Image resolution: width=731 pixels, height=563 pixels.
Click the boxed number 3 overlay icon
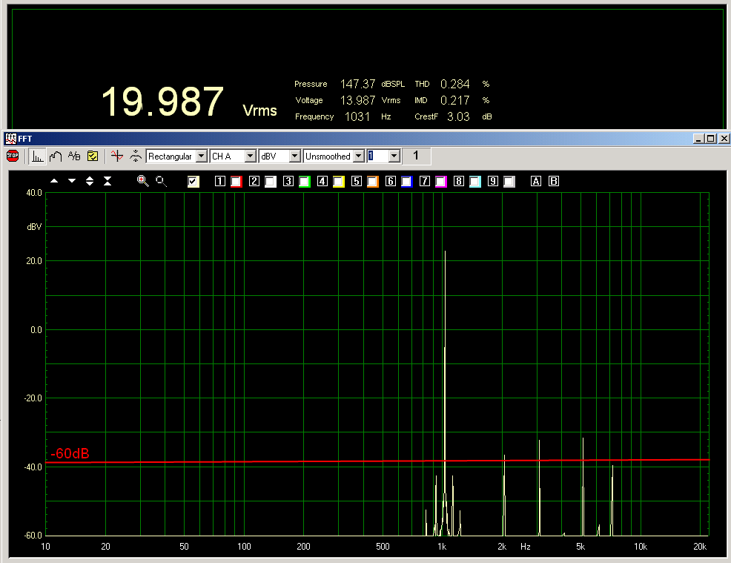pyautogui.click(x=288, y=181)
